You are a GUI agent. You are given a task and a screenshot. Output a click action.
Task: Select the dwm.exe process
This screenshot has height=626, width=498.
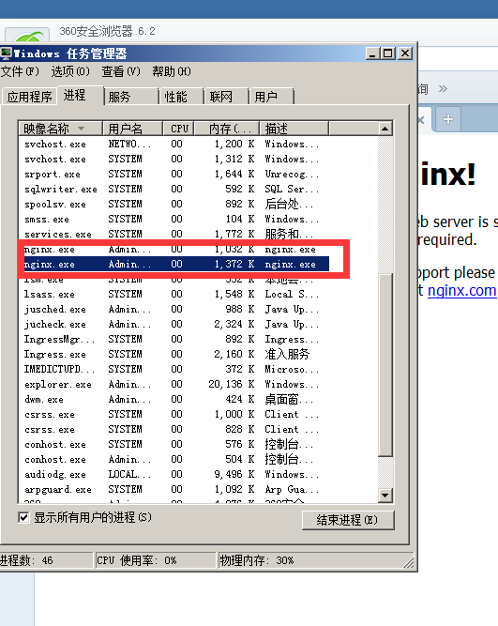pyautogui.click(x=174, y=399)
